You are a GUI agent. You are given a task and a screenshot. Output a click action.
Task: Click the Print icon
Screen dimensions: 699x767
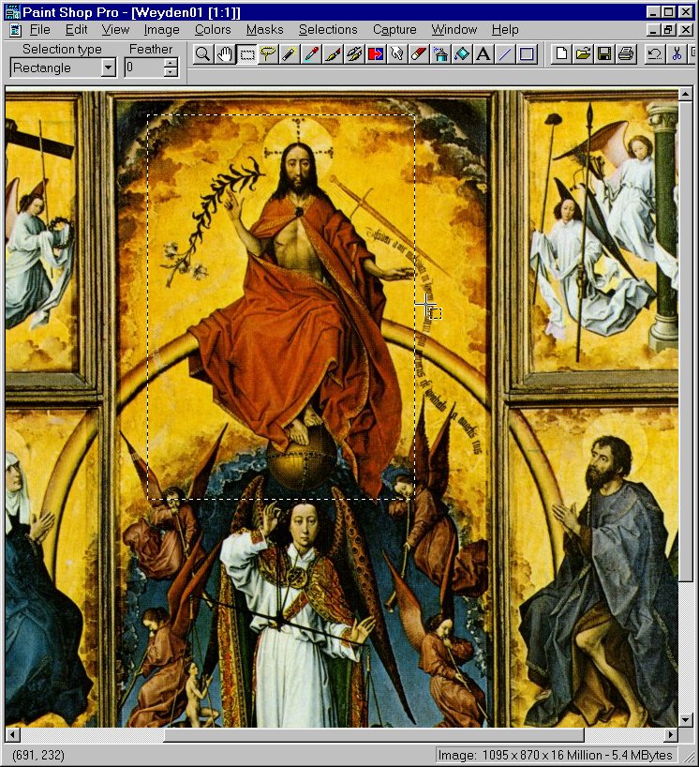pos(625,54)
